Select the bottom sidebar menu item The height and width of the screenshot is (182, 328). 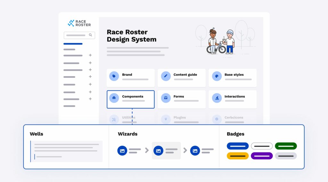point(69,106)
